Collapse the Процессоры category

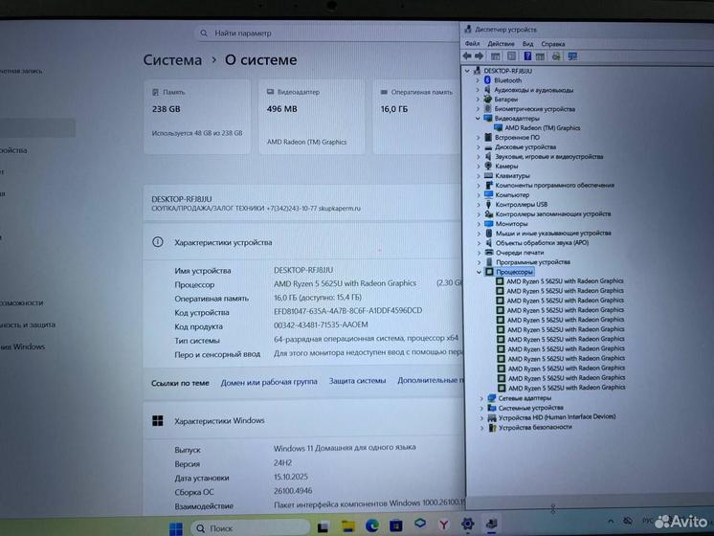click(480, 272)
